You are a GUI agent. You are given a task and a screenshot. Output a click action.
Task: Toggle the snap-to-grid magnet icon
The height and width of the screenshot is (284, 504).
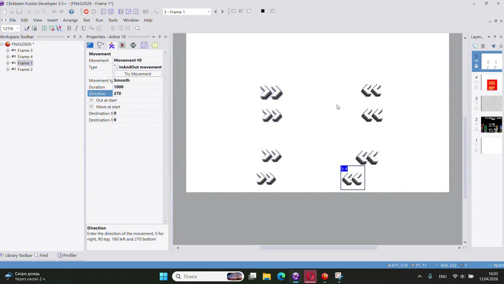(x=52, y=29)
